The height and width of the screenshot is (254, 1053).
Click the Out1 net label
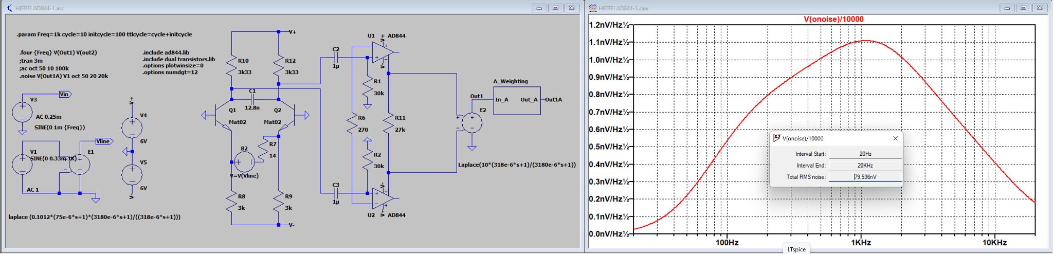pyautogui.click(x=477, y=96)
